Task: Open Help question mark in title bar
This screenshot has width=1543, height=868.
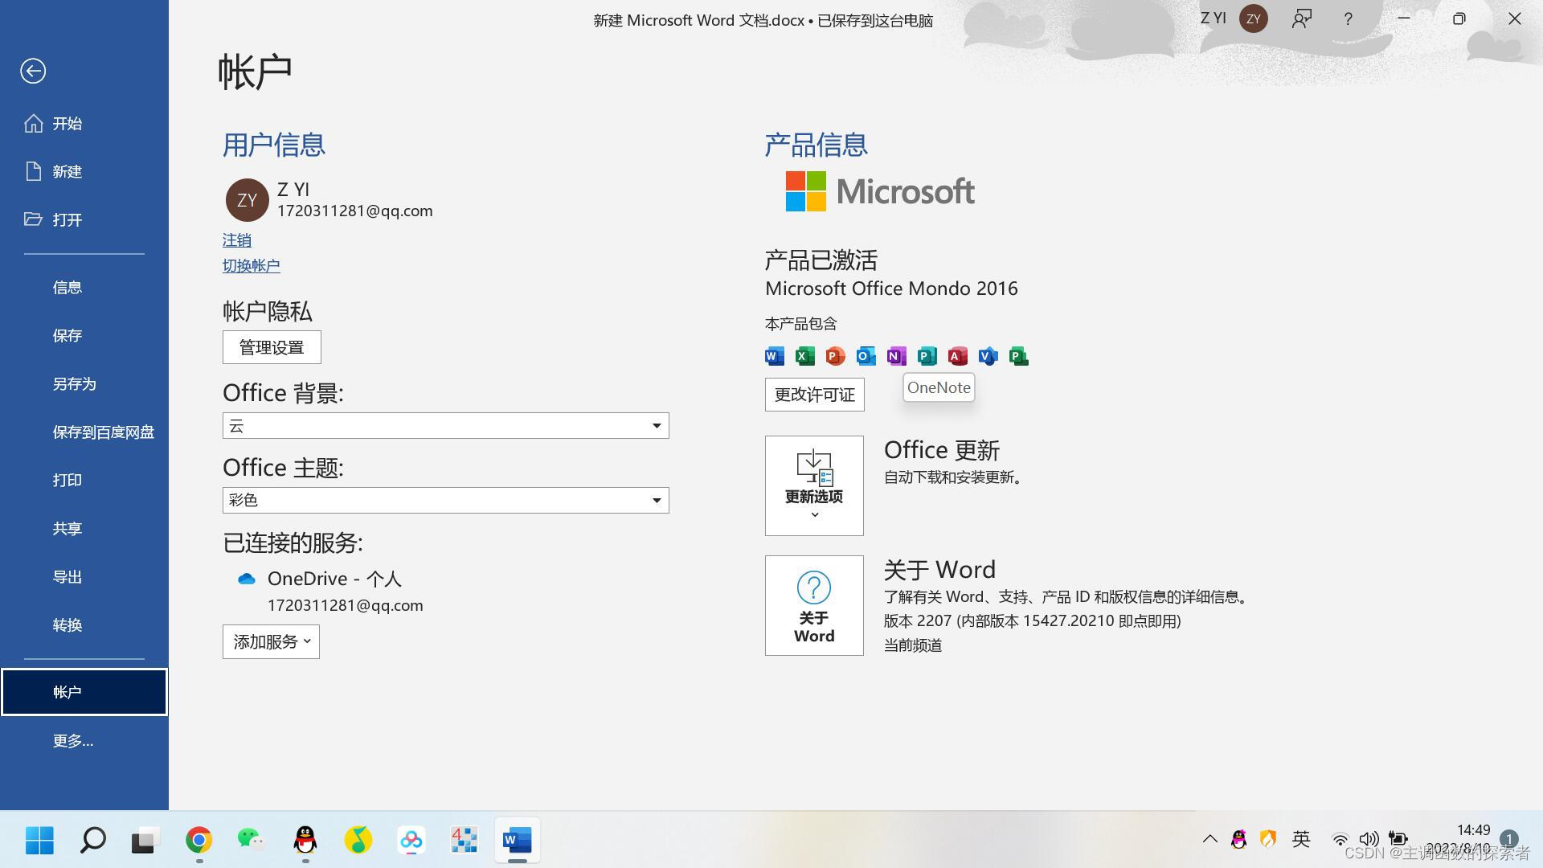Action: (x=1348, y=18)
